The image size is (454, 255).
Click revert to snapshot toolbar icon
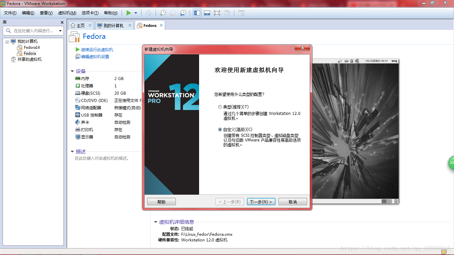coord(173,13)
